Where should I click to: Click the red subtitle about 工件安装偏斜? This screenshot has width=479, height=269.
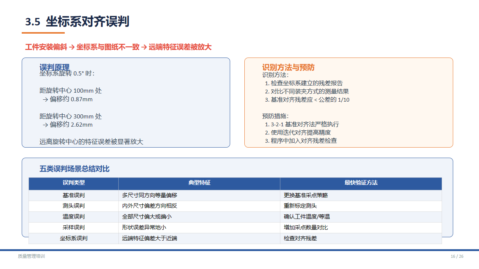(118, 47)
